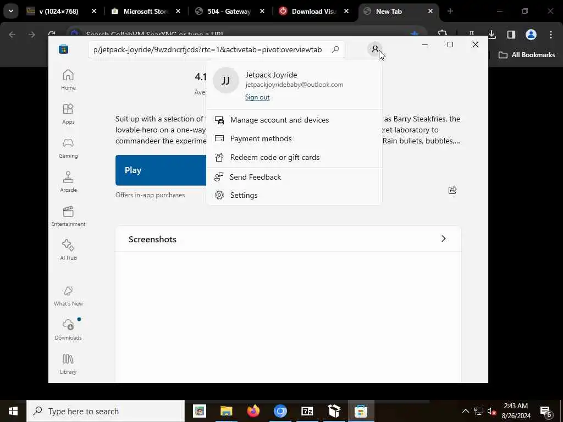Image resolution: width=563 pixels, height=422 pixels.
Task: Switch to 504 - Gateway browser tab
Action: tap(229, 12)
